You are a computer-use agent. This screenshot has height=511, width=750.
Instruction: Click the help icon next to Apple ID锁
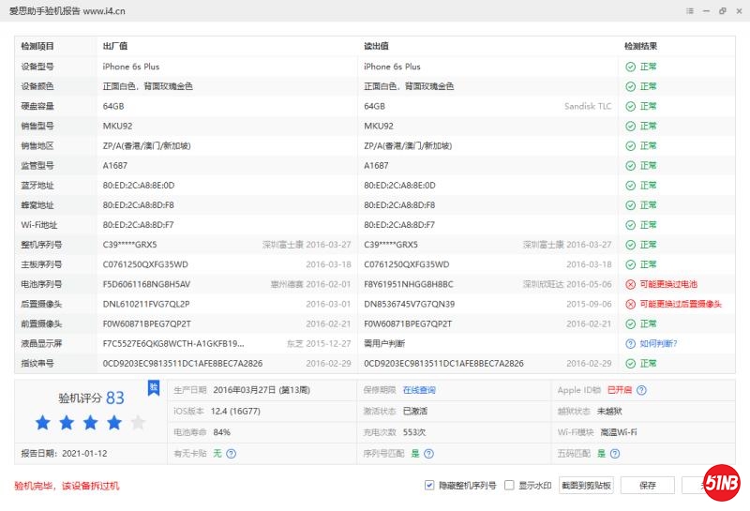point(641,390)
